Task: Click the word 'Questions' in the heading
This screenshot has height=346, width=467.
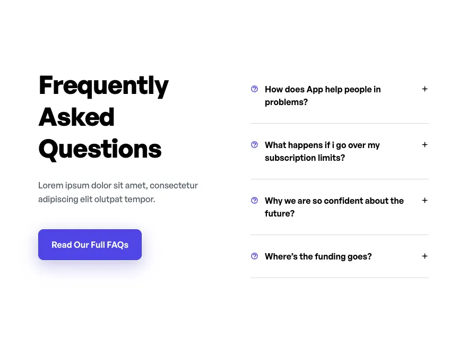Action: click(100, 149)
